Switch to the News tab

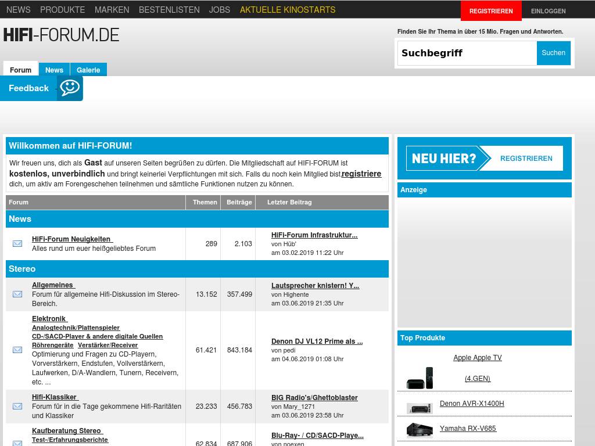point(54,70)
